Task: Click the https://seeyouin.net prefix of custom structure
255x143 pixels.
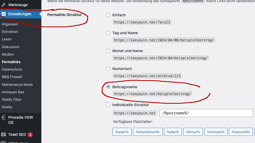Action: click(x=135, y=113)
